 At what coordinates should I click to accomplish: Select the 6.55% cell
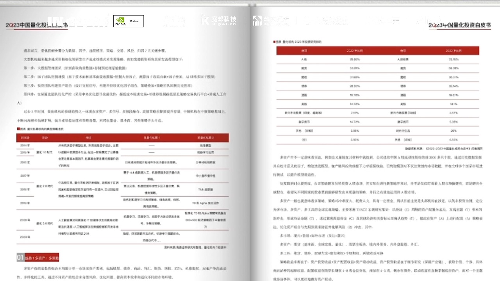[454, 140]
